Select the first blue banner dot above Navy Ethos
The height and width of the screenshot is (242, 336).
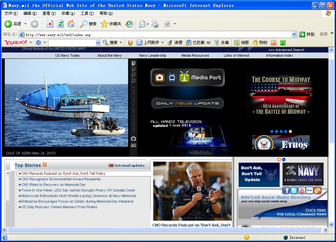[272, 131]
